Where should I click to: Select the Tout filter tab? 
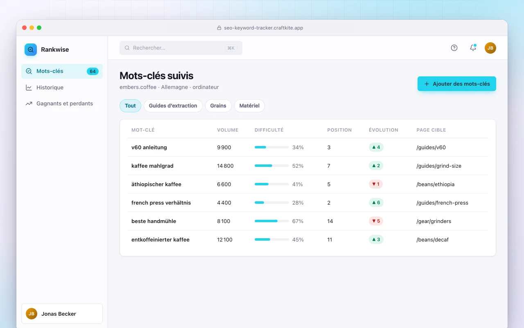click(x=130, y=106)
